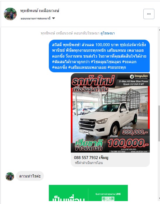Expand the arrow next to มอบหมายการสนทนานี้
This screenshot has width=160, height=204.
(x=54, y=18)
